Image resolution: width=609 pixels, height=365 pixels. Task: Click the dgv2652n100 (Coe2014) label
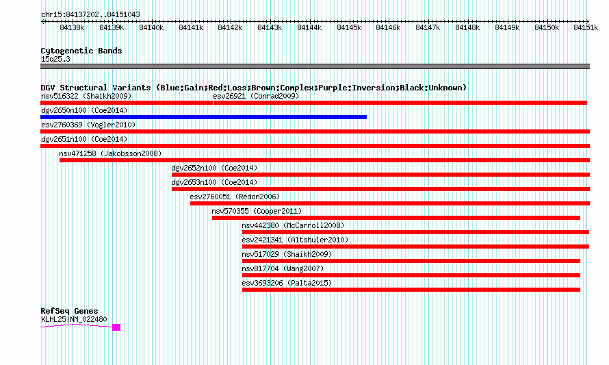point(214,168)
